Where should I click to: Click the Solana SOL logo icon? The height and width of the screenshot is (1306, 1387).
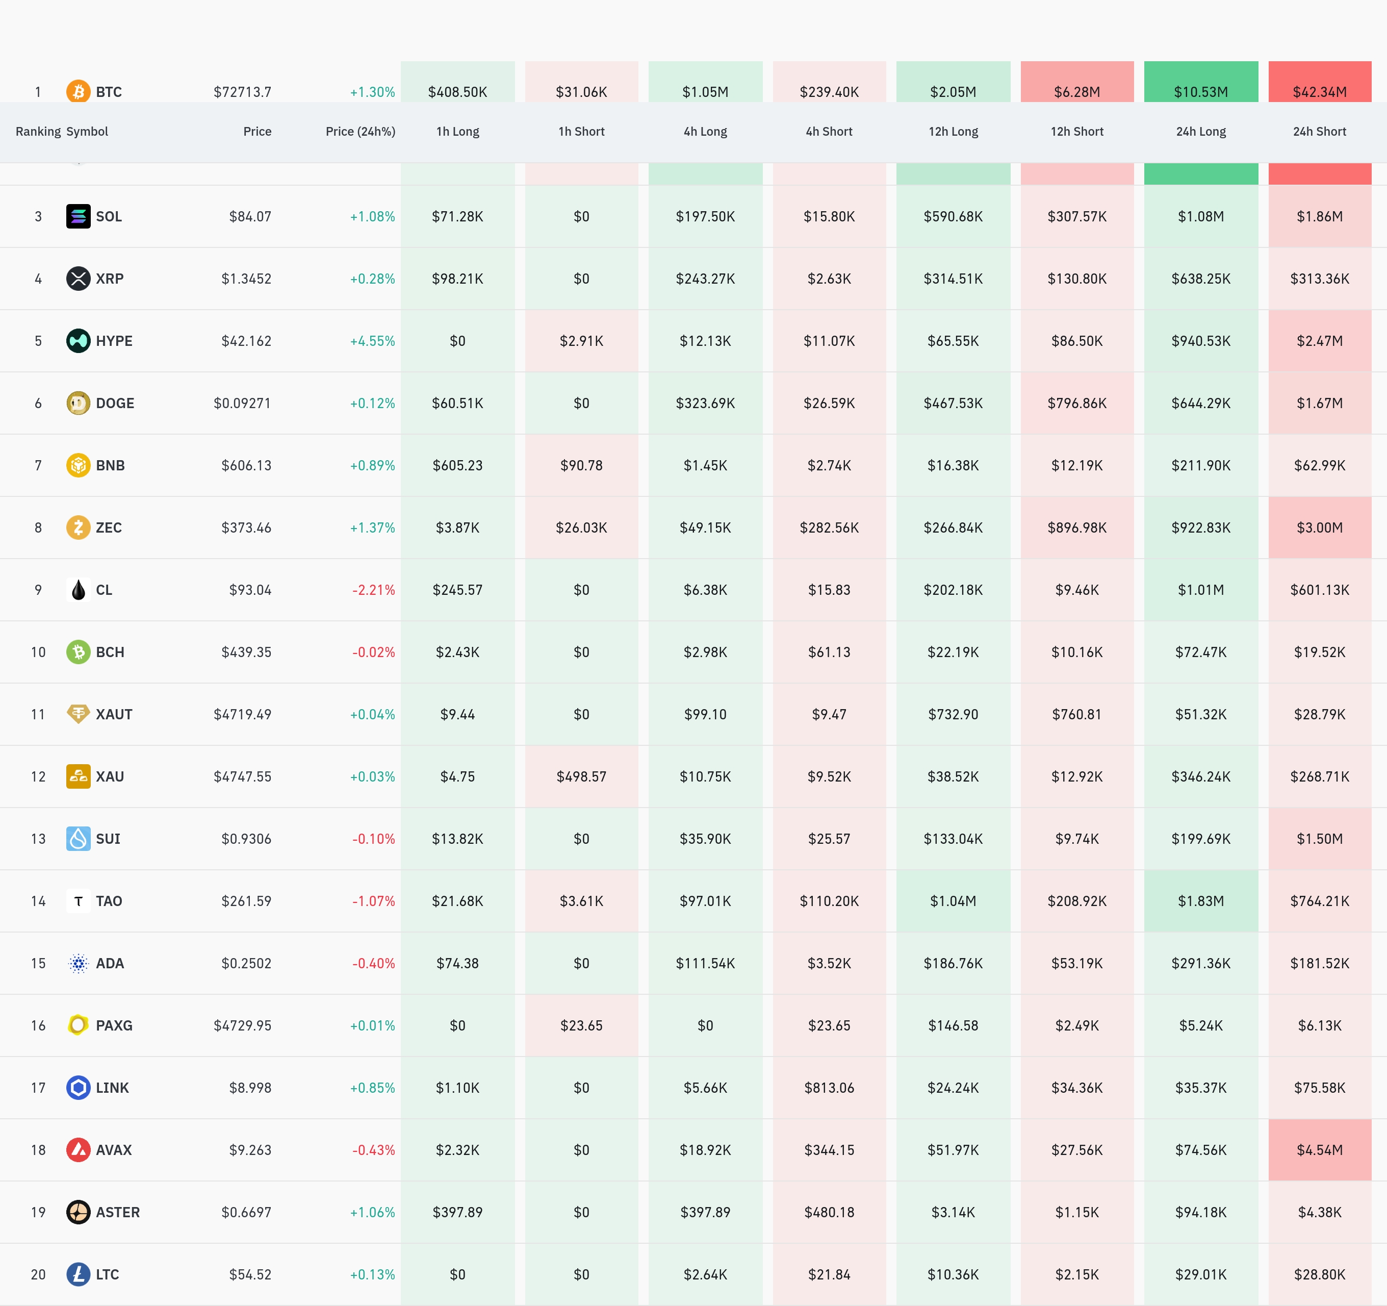point(78,216)
